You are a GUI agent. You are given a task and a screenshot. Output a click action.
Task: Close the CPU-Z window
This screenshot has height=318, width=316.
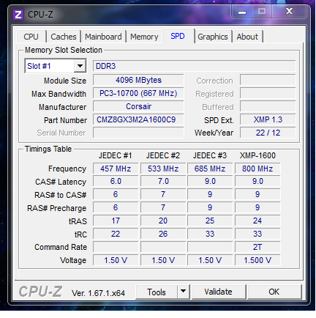289,11
